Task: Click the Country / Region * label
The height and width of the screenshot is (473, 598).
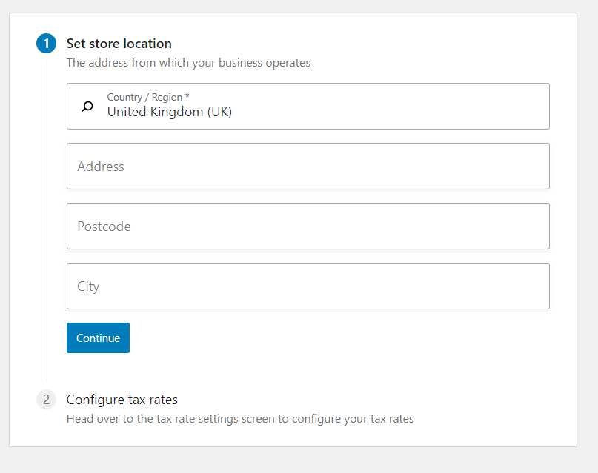Action: coord(148,97)
